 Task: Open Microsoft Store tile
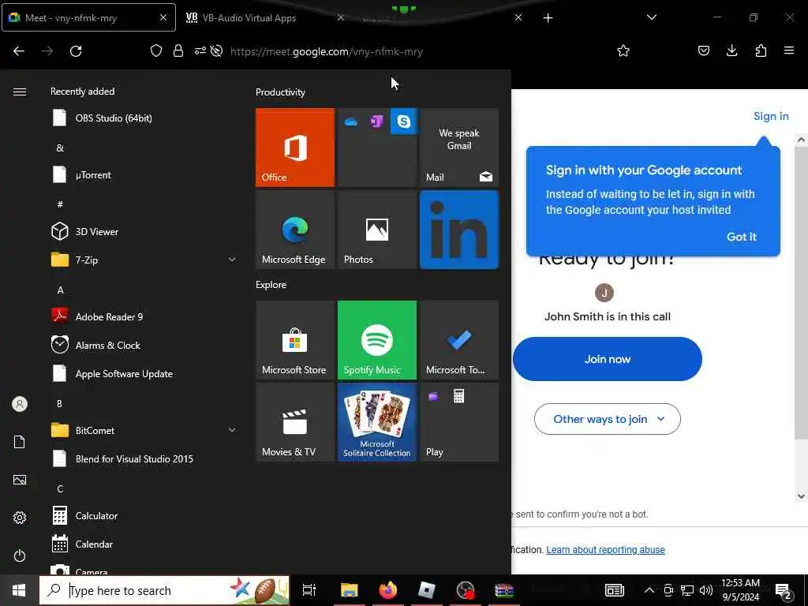coord(295,340)
